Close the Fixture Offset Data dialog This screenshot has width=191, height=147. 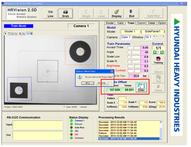pyautogui.click(x=112, y=71)
